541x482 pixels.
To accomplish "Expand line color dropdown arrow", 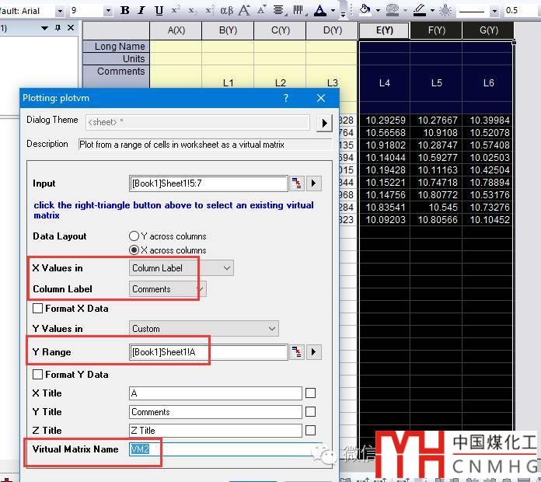I will pos(433,11).
